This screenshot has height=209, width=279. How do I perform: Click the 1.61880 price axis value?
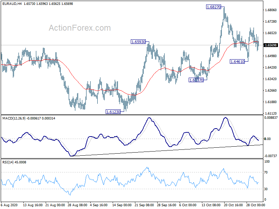271,102
